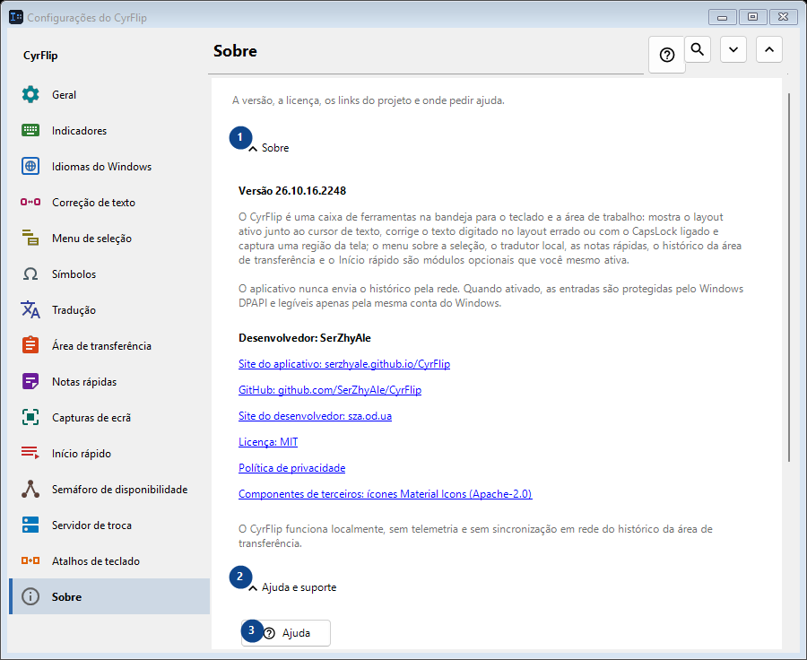Screen dimensions: 807x660
Task: Click the Desenvolvedor: SerZhyAle text
Action: (305, 338)
